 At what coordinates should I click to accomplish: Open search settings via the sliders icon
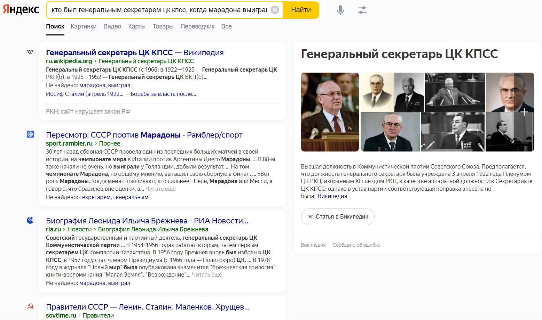362,10
